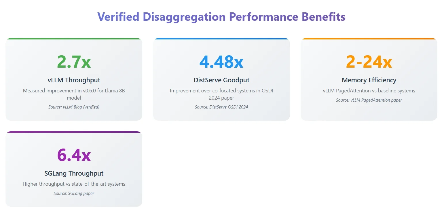Click the purple 6.4x statistic
The height and width of the screenshot is (211, 444).
point(74,155)
